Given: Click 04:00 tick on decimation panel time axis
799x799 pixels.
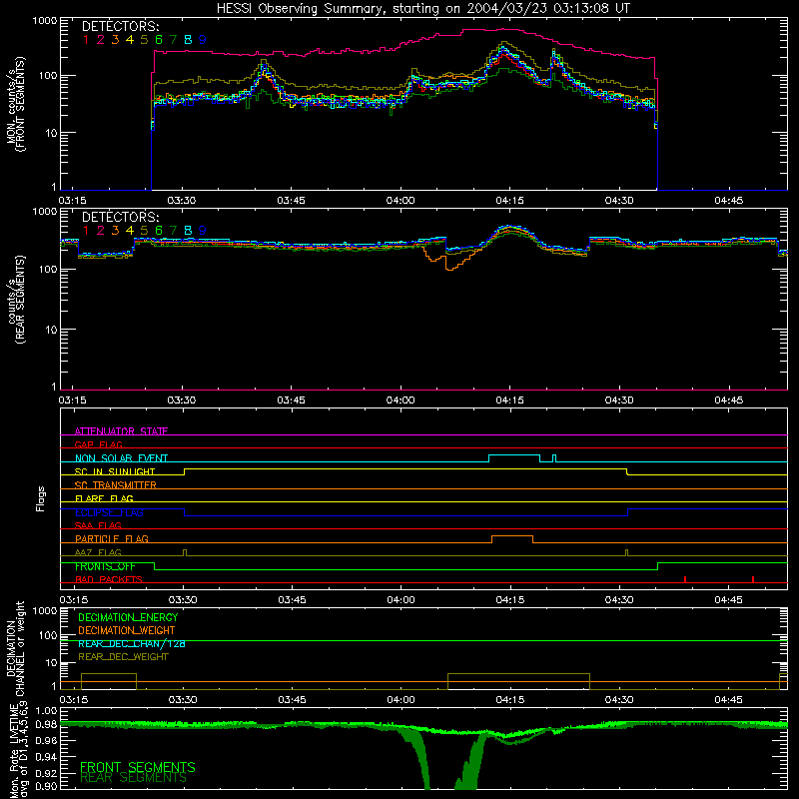Looking at the screenshot, I should coord(401,700).
